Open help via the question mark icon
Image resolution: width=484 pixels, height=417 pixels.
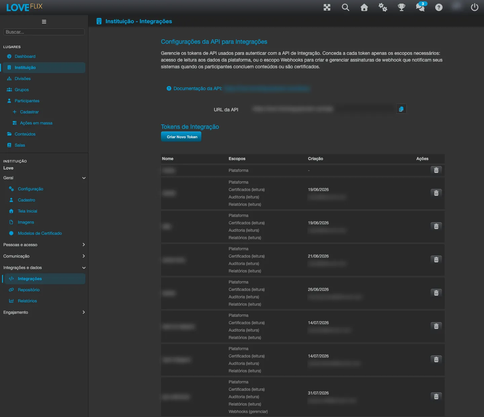(439, 7)
